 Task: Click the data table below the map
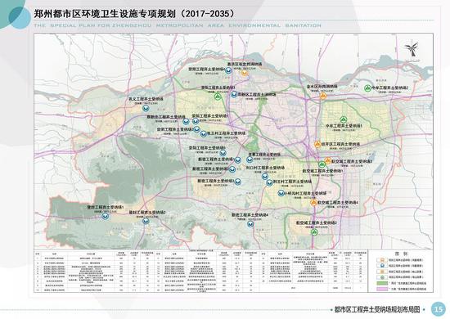(200, 272)
